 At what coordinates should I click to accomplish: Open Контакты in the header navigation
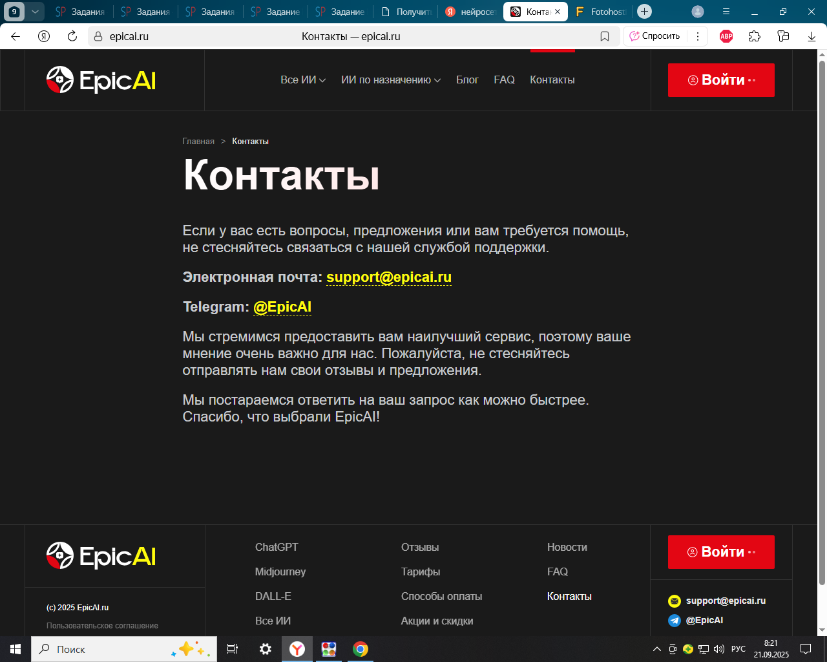[552, 80]
